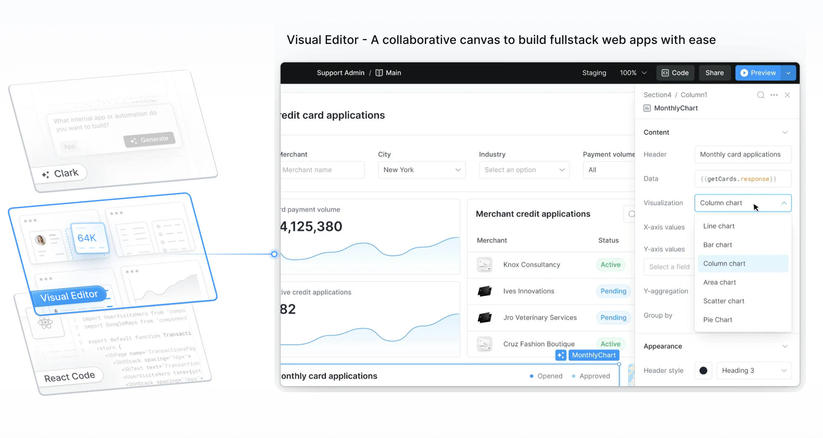Click the avatar photo in Visual Editor card
The height and width of the screenshot is (438, 823).
click(40, 240)
